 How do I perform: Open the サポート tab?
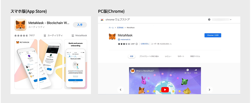(x=181, y=56)
